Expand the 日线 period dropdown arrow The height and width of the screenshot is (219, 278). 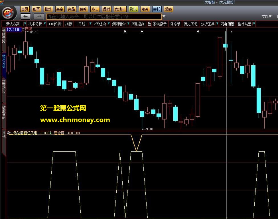click(x=90, y=24)
